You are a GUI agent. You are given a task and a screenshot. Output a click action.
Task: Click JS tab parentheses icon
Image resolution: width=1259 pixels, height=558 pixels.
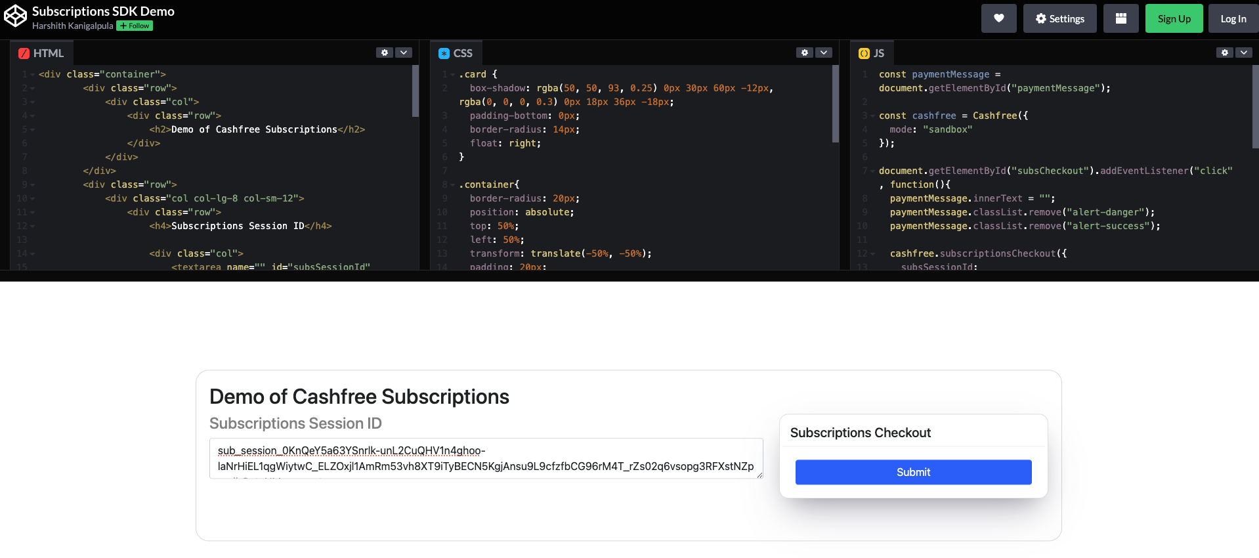864,54
